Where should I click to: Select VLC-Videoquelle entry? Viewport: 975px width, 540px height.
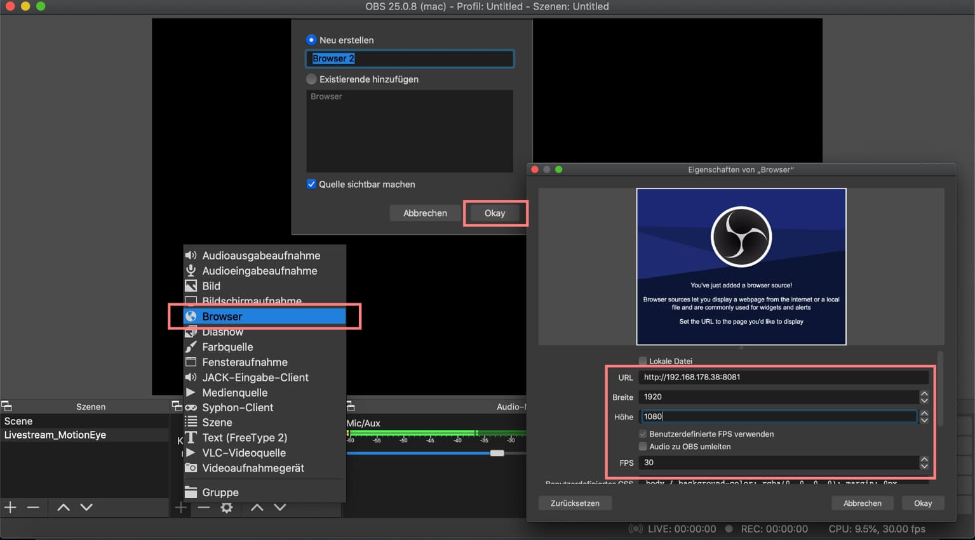click(x=264, y=453)
